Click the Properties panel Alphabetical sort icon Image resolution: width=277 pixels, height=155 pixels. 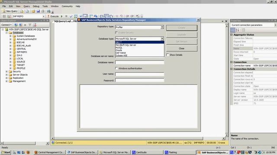(237, 30)
